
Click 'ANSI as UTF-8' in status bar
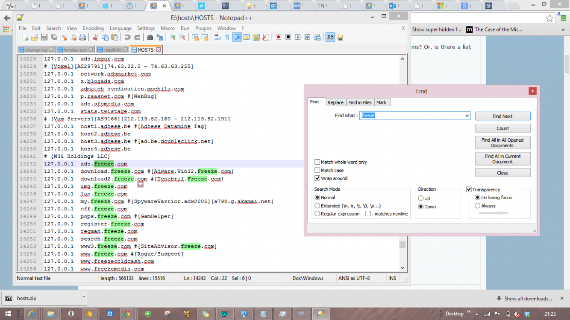(354, 278)
